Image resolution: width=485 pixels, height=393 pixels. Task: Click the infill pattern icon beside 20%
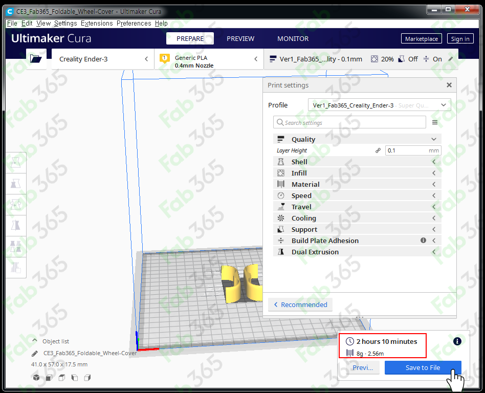[x=374, y=59]
